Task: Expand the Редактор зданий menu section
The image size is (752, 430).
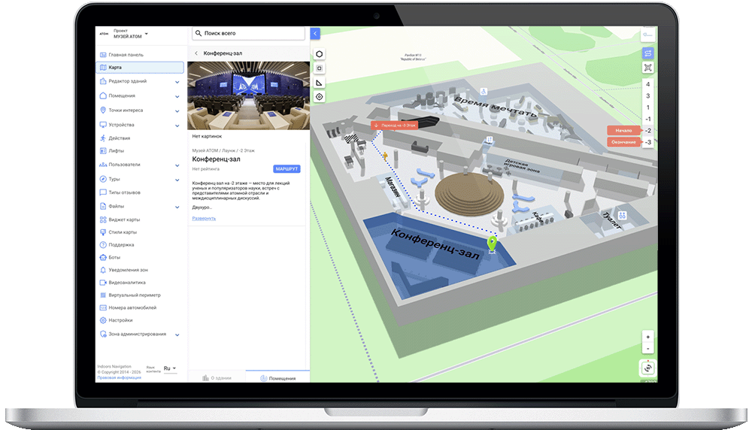Action: click(177, 81)
